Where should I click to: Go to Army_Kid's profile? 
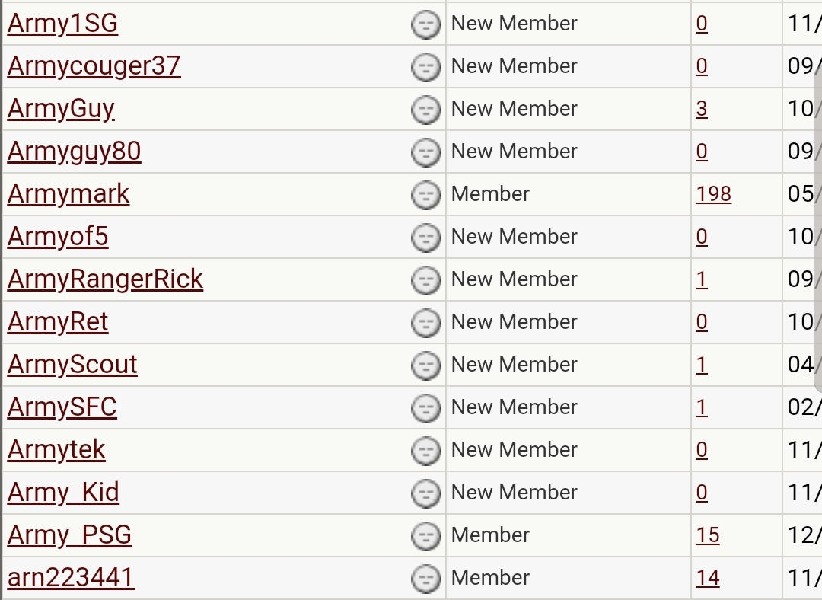coord(63,493)
